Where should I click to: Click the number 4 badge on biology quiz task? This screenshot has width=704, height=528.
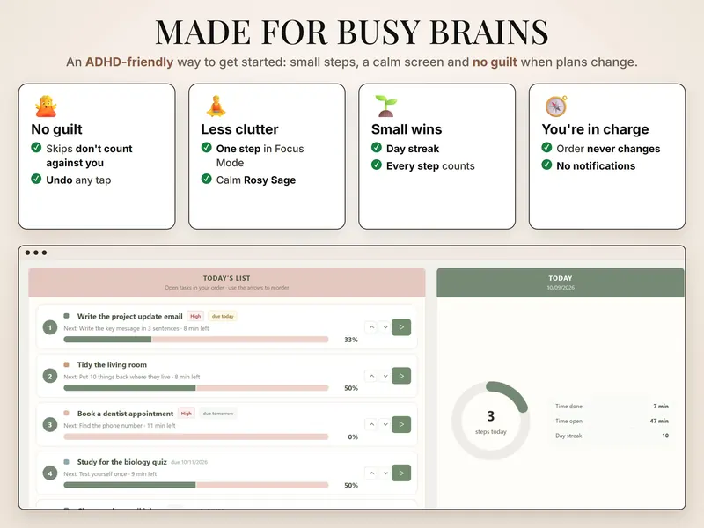click(x=50, y=473)
